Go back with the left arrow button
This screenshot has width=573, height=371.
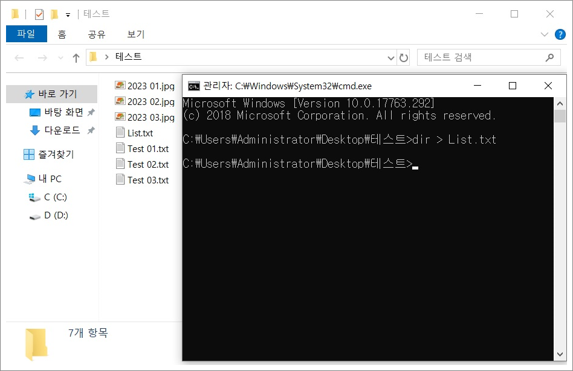click(x=19, y=58)
